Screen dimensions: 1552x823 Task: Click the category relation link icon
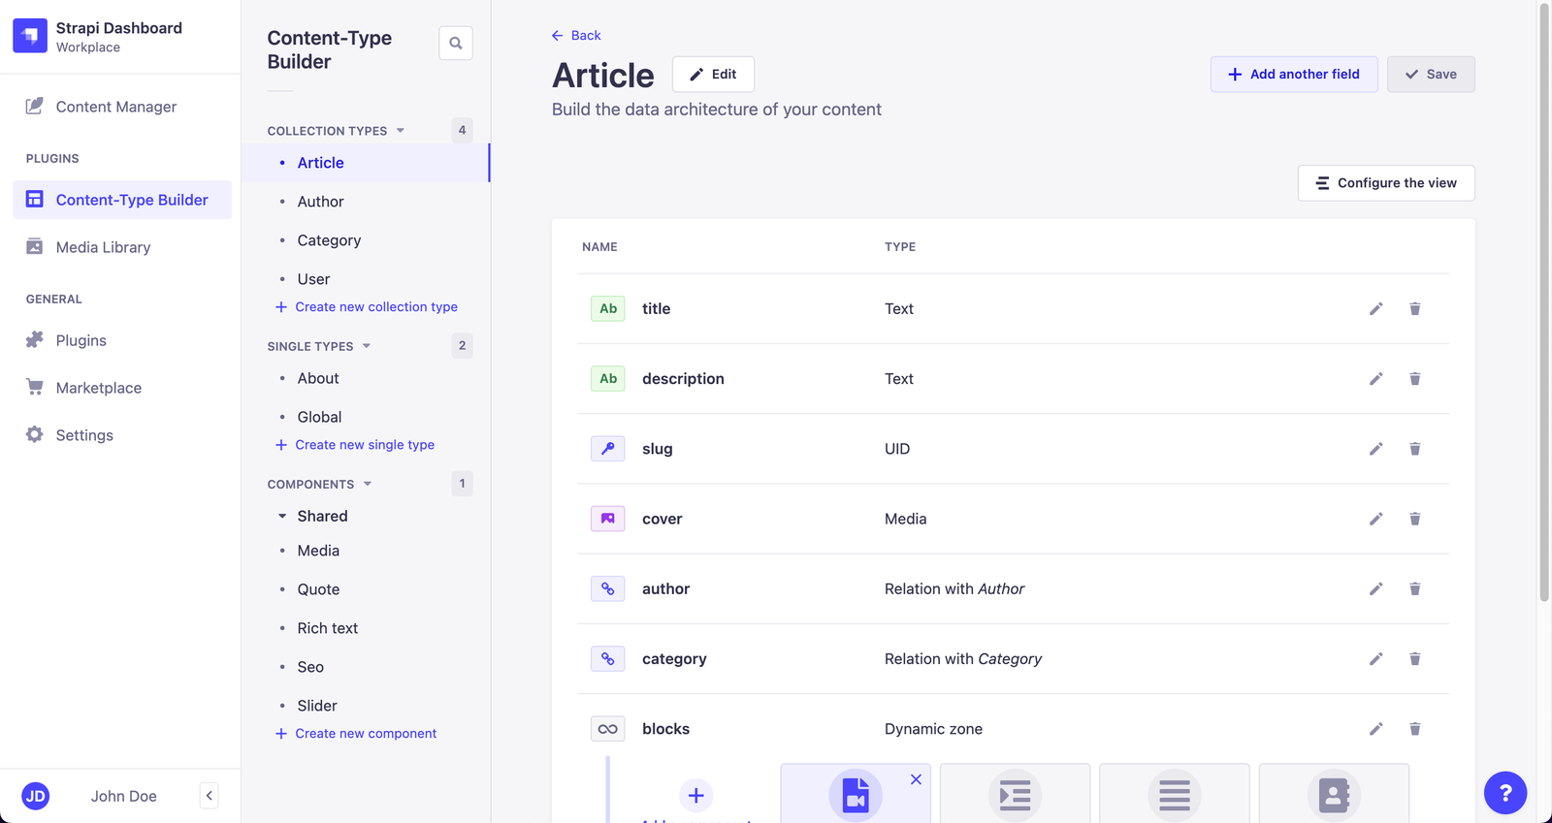(x=608, y=659)
